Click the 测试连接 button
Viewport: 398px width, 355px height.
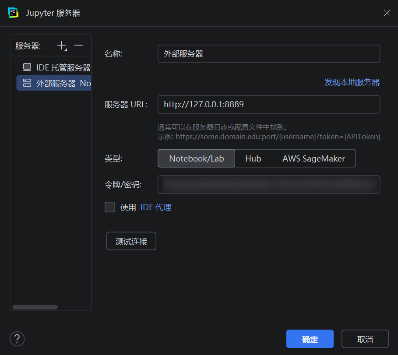click(131, 241)
